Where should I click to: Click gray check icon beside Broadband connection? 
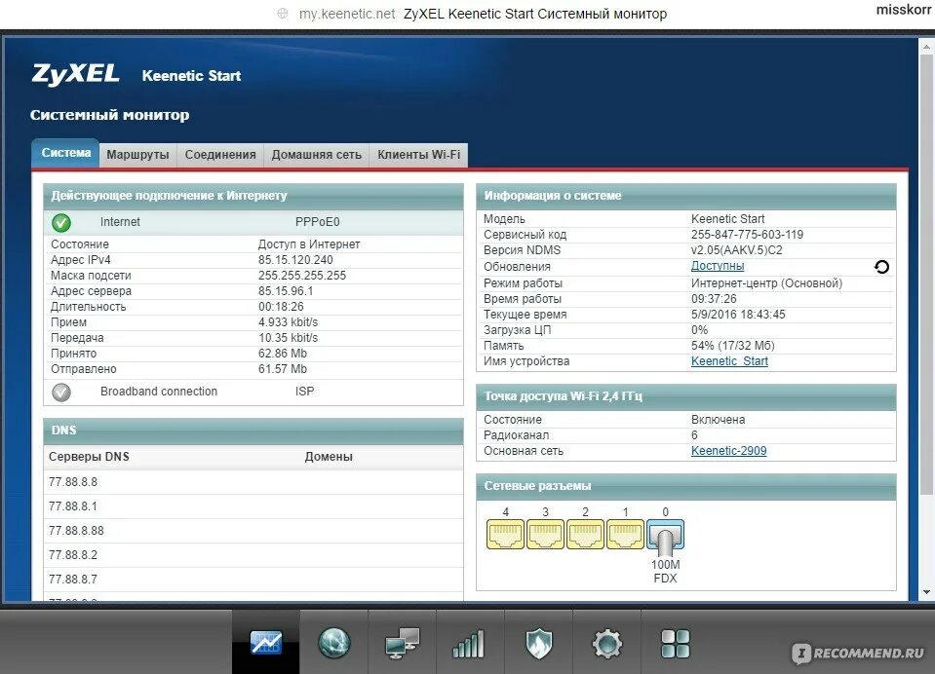tap(60, 392)
